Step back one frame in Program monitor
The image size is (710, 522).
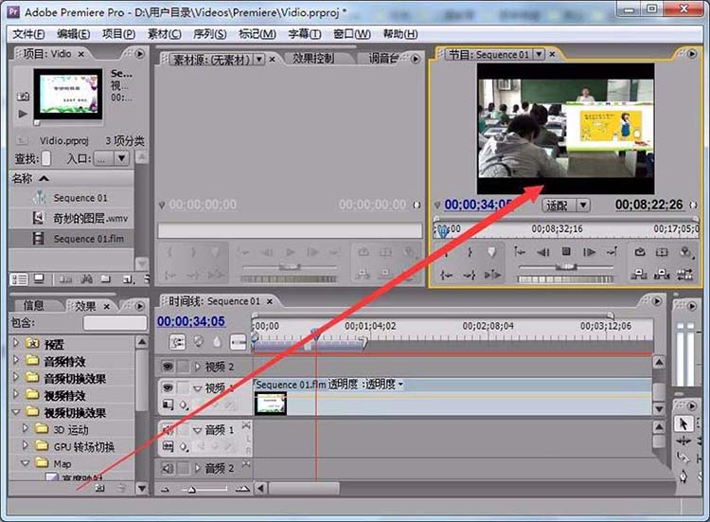pyautogui.click(x=543, y=252)
